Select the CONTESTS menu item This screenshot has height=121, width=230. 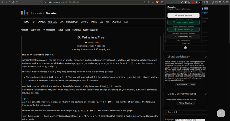pyautogui.click(x=52, y=22)
